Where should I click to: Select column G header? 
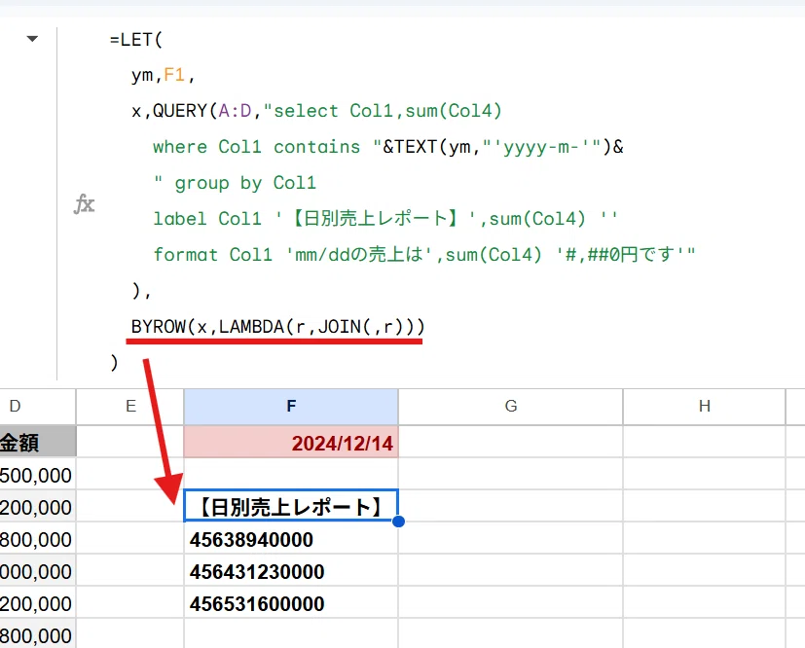tap(510, 407)
